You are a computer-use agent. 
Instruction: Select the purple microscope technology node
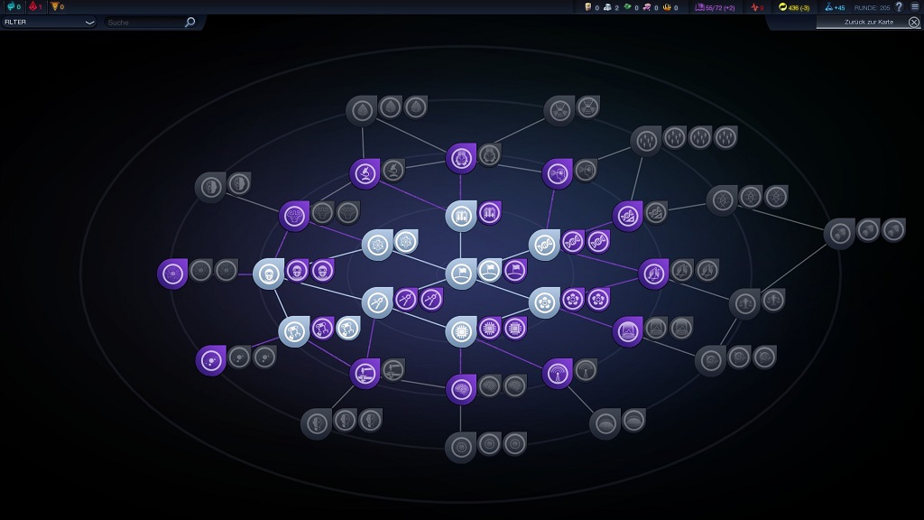[365, 172]
